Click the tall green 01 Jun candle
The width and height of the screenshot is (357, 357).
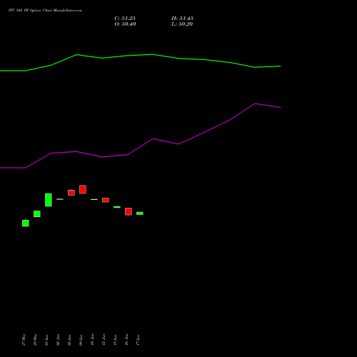pos(49,200)
